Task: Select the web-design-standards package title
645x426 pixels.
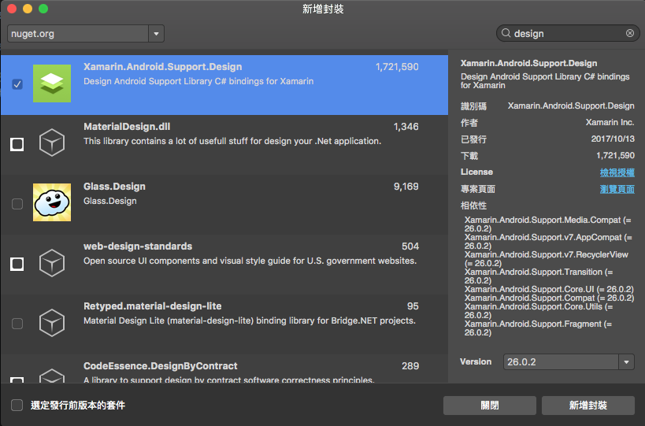Action: [x=138, y=246]
